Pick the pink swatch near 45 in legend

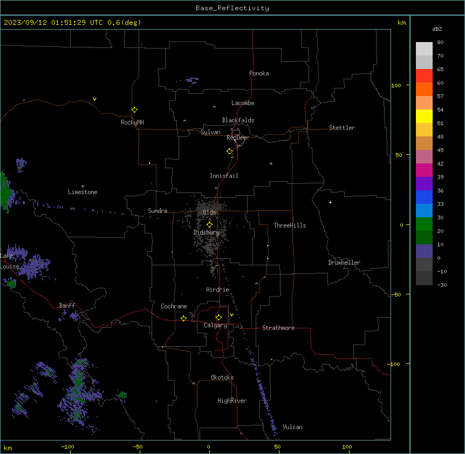pyautogui.click(x=424, y=157)
